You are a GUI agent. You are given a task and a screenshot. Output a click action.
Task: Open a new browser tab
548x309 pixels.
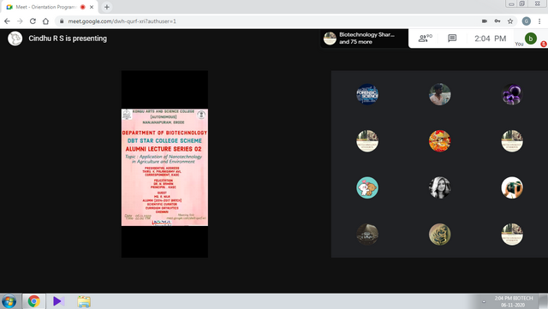(106, 7)
